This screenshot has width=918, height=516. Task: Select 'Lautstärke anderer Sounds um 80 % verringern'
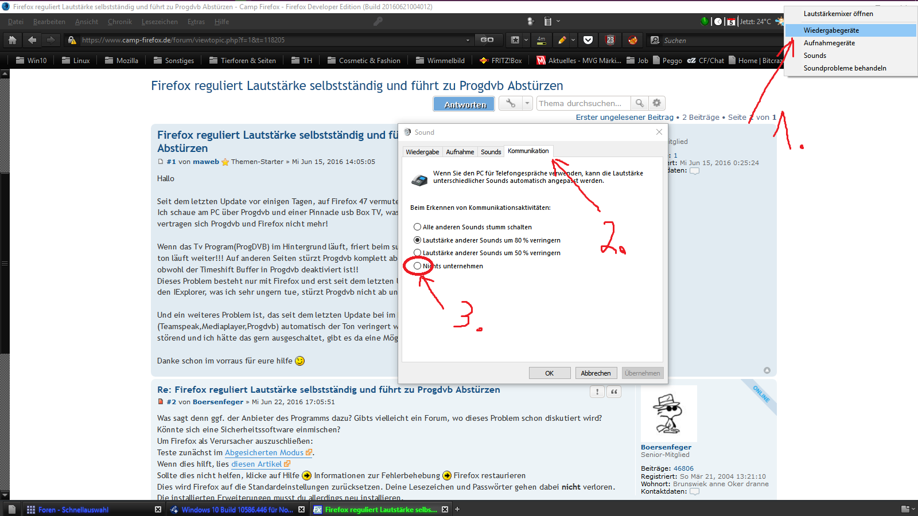coord(417,240)
